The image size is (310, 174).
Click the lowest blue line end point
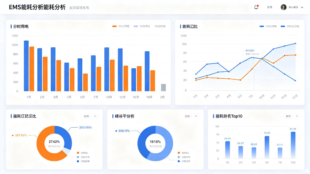point(295,81)
